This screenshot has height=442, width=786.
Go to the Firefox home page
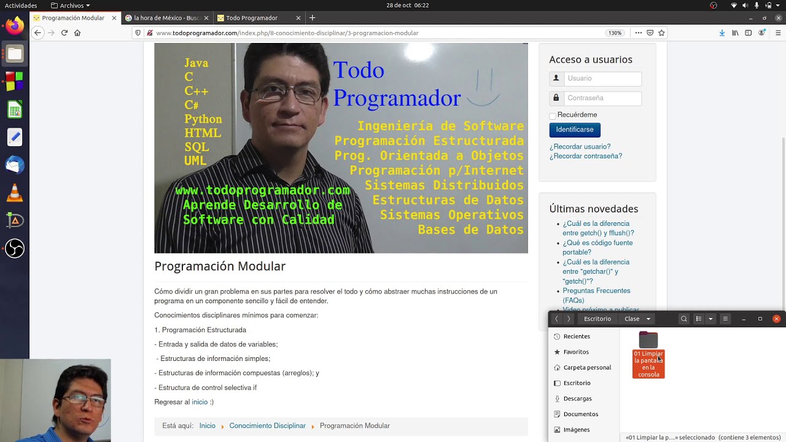point(77,33)
